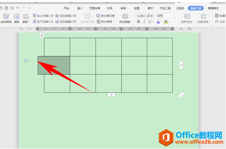The height and width of the screenshot is (149, 226).
Task: Open the Table Style (表格样式) tab
Action: pyautogui.click(x=213, y=8)
